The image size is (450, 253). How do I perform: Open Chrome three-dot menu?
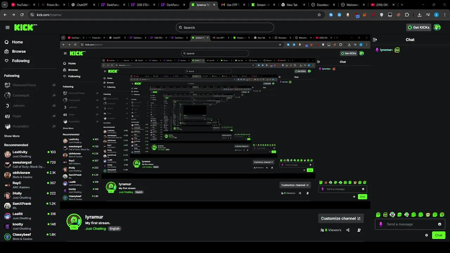pyautogui.click(x=445, y=15)
